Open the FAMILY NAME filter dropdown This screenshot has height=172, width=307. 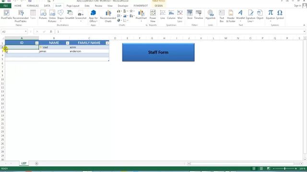(107, 43)
